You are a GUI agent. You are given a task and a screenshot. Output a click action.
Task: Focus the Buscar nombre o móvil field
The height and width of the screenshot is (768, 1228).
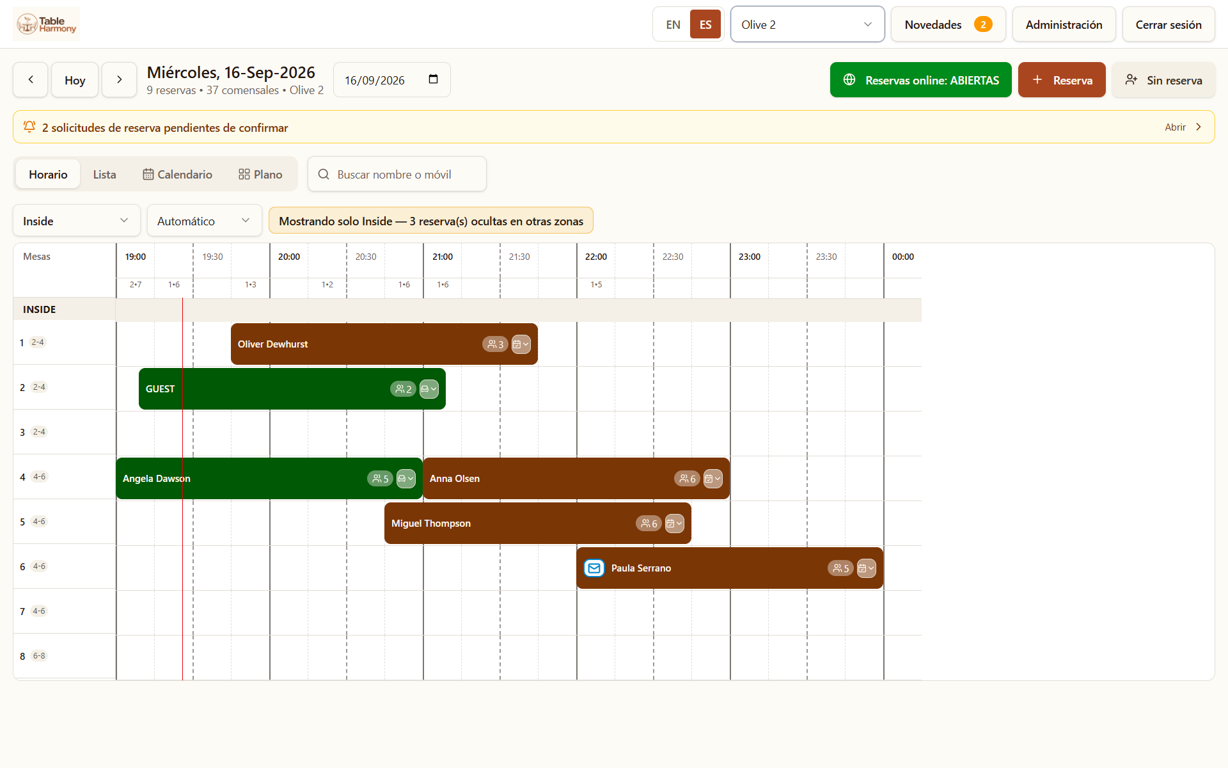click(397, 174)
